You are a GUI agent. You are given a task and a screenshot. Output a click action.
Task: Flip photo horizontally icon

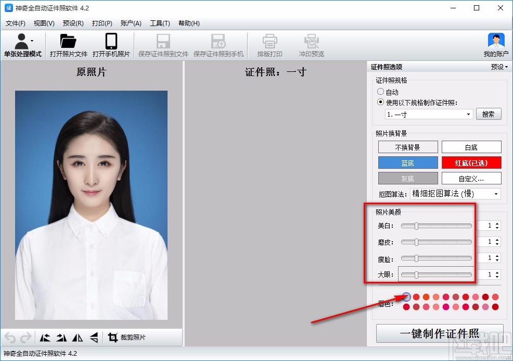(78, 338)
